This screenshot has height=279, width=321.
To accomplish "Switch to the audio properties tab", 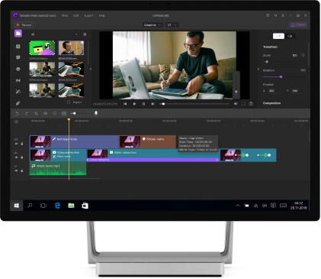I will [x=290, y=36].
